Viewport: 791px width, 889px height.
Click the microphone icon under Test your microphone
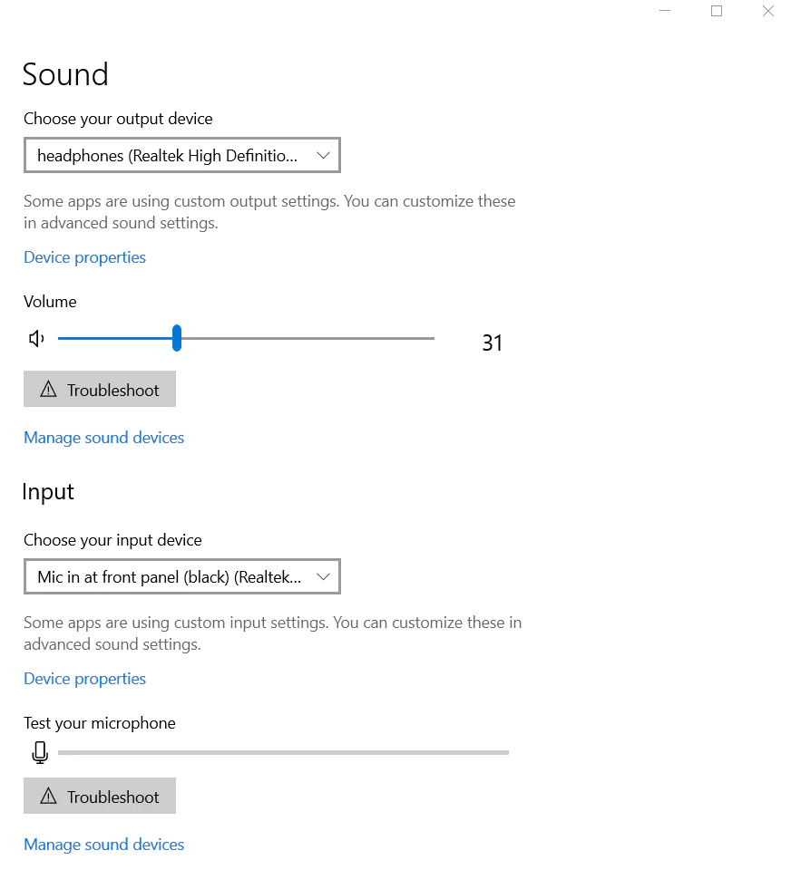(39, 752)
